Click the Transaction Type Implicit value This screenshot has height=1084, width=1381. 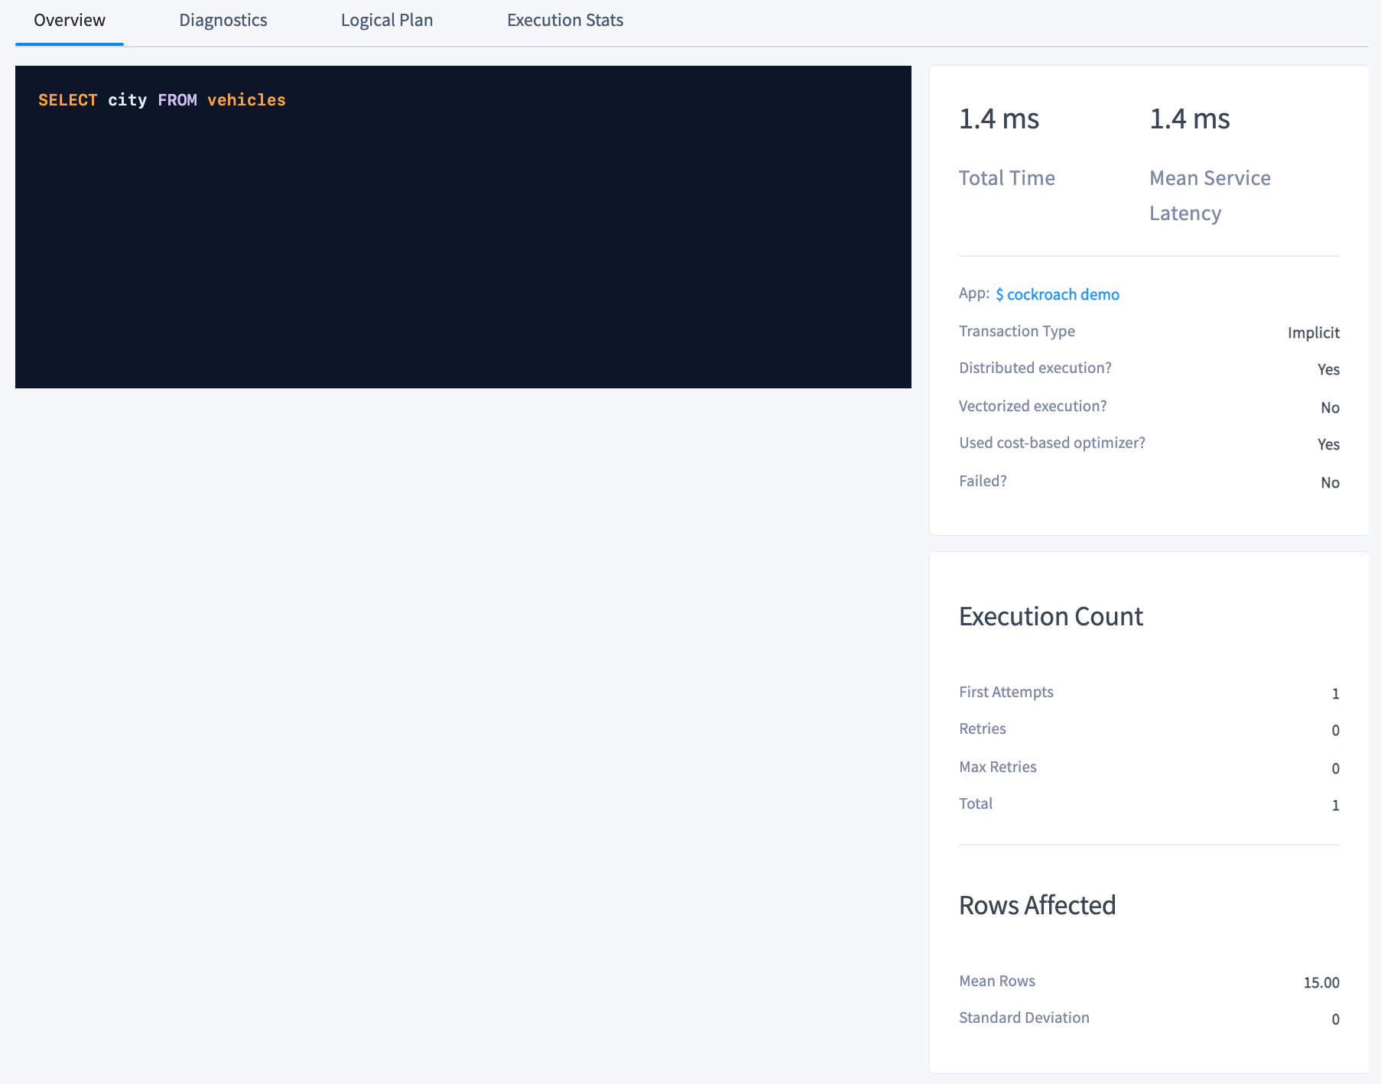click(x=1313, y=333)
